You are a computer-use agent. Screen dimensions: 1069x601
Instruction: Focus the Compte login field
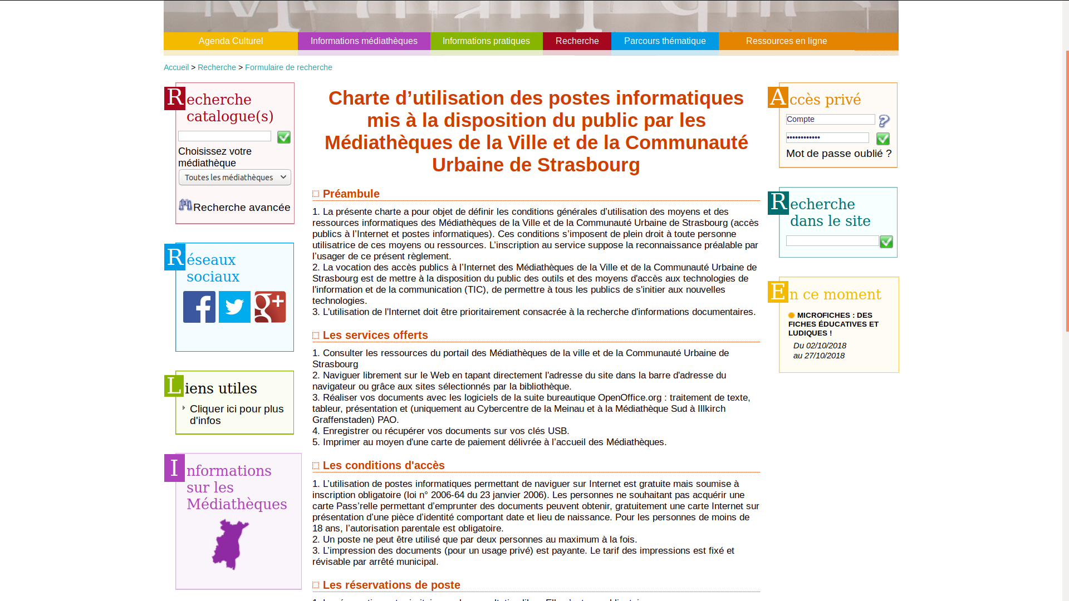pyautogui.click(x=830, y=120)
